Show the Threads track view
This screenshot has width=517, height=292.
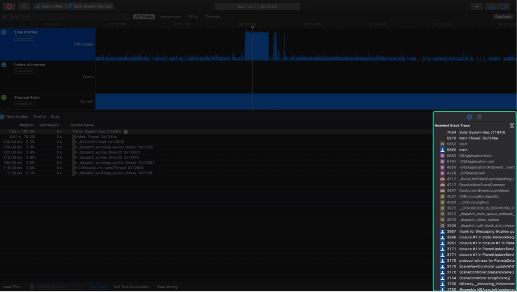pos(212,17)
